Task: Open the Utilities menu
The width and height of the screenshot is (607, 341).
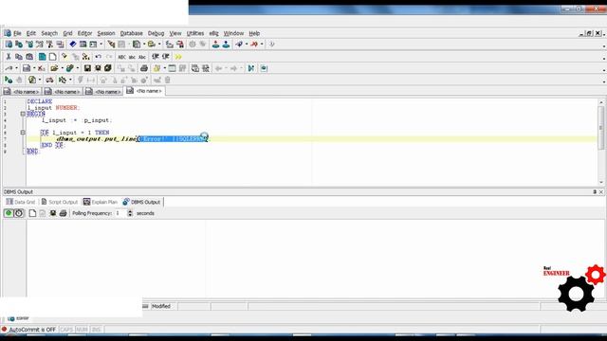Action: point(195,33)
